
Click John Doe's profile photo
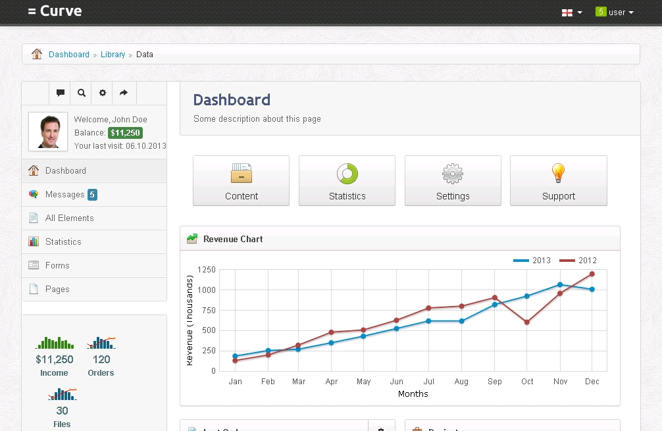(x=48, y=132)
